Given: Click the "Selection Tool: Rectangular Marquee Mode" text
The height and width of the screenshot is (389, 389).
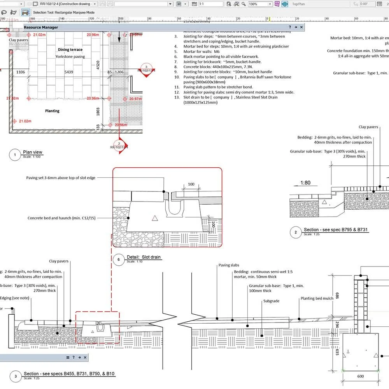Looking at the screenshot, I should [x=63, y=12].
